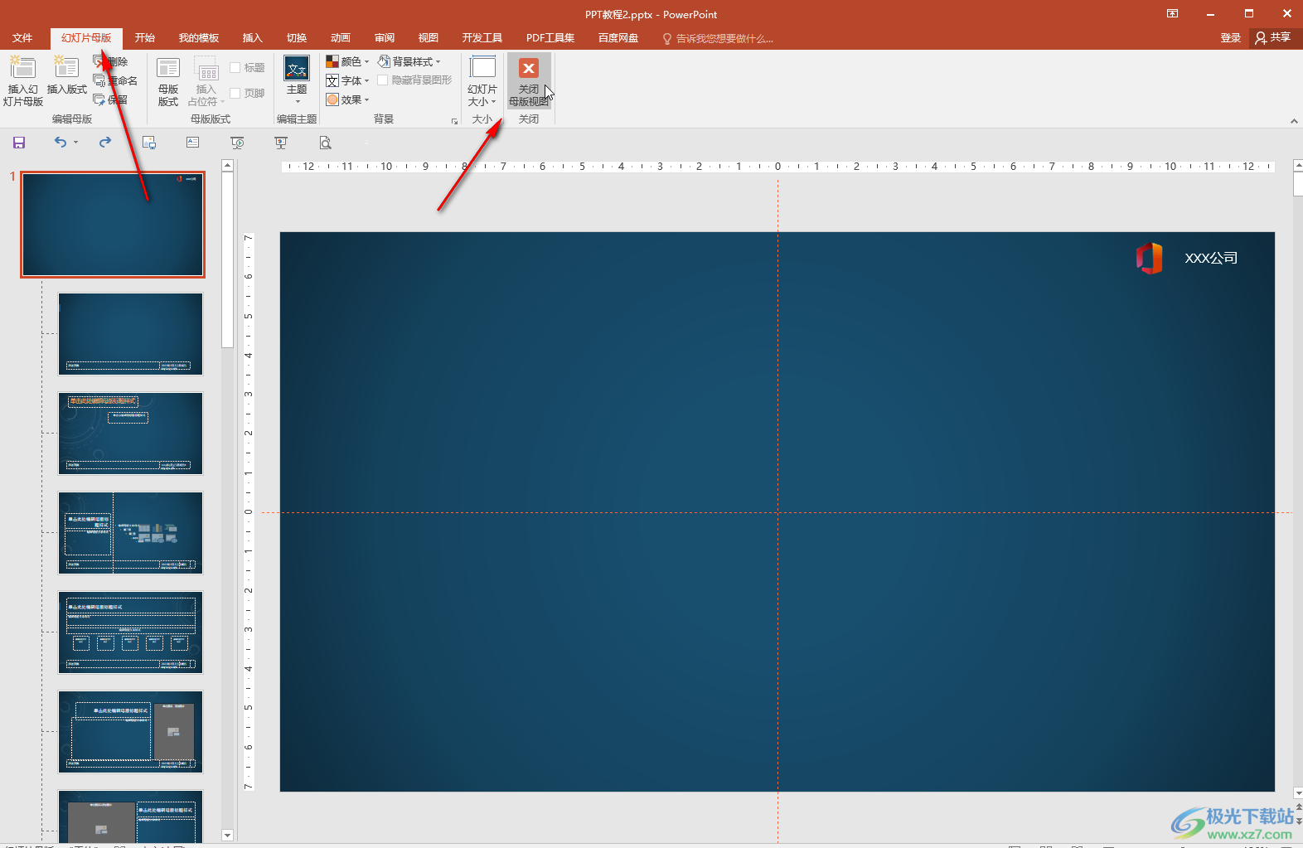Switch to the Review (审阅) tab
Screen dimensions: 1303x848
385,38
